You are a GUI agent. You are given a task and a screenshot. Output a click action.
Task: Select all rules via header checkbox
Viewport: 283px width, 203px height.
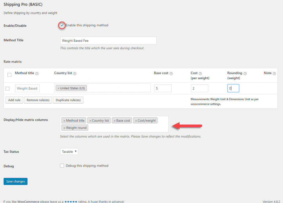click(9, 75)
